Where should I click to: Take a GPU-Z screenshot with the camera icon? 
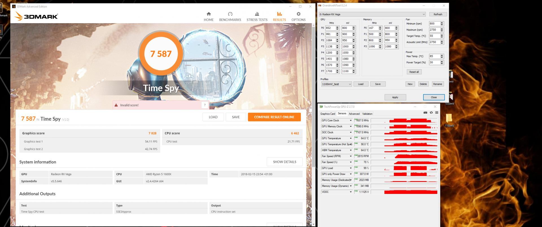(425, 113)
